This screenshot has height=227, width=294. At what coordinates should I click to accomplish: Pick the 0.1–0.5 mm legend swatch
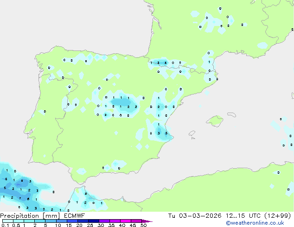pyautogui.click(x=8, y=221)
